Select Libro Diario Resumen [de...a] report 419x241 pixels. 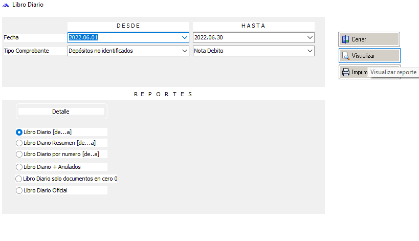[19, 143]
